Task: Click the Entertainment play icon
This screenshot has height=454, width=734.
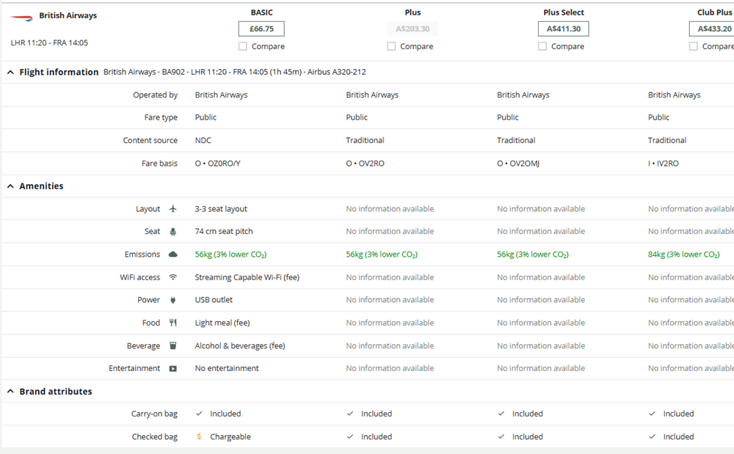Action: 173,369
